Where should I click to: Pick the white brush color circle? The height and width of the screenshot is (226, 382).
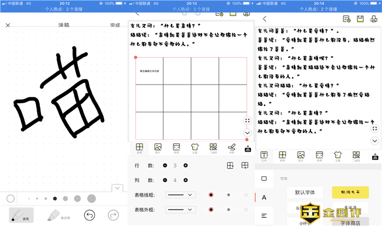[10, 198]
